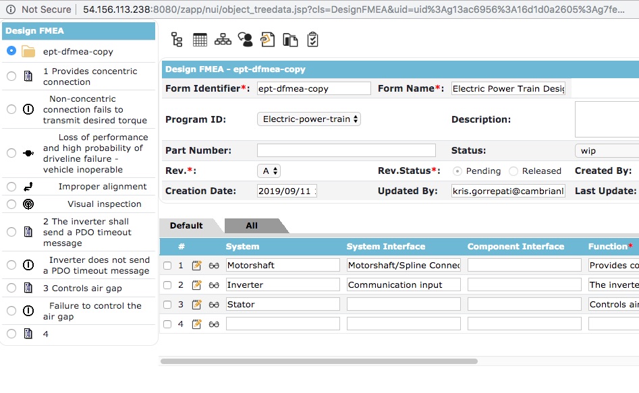The height and width of the screenshot is (393, 639).
Task: Select the ept-dfmea-copy radio button in tree
Action: coord(11,51)
